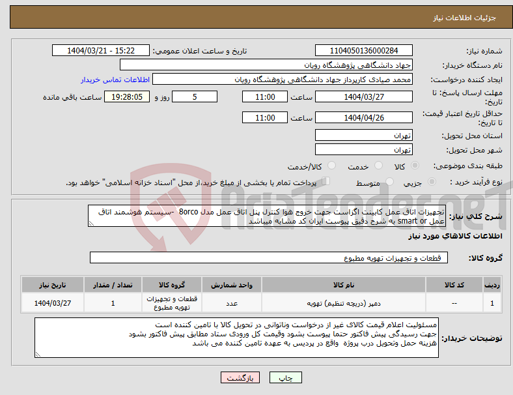Click the کد کالا column header
The image size is (513, 395).
pyautogui.click(x=454, y=285)
